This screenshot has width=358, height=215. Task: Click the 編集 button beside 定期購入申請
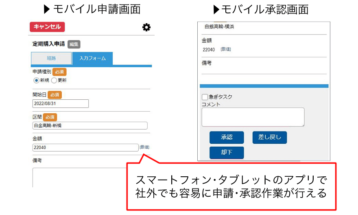[x=74, y=44]
